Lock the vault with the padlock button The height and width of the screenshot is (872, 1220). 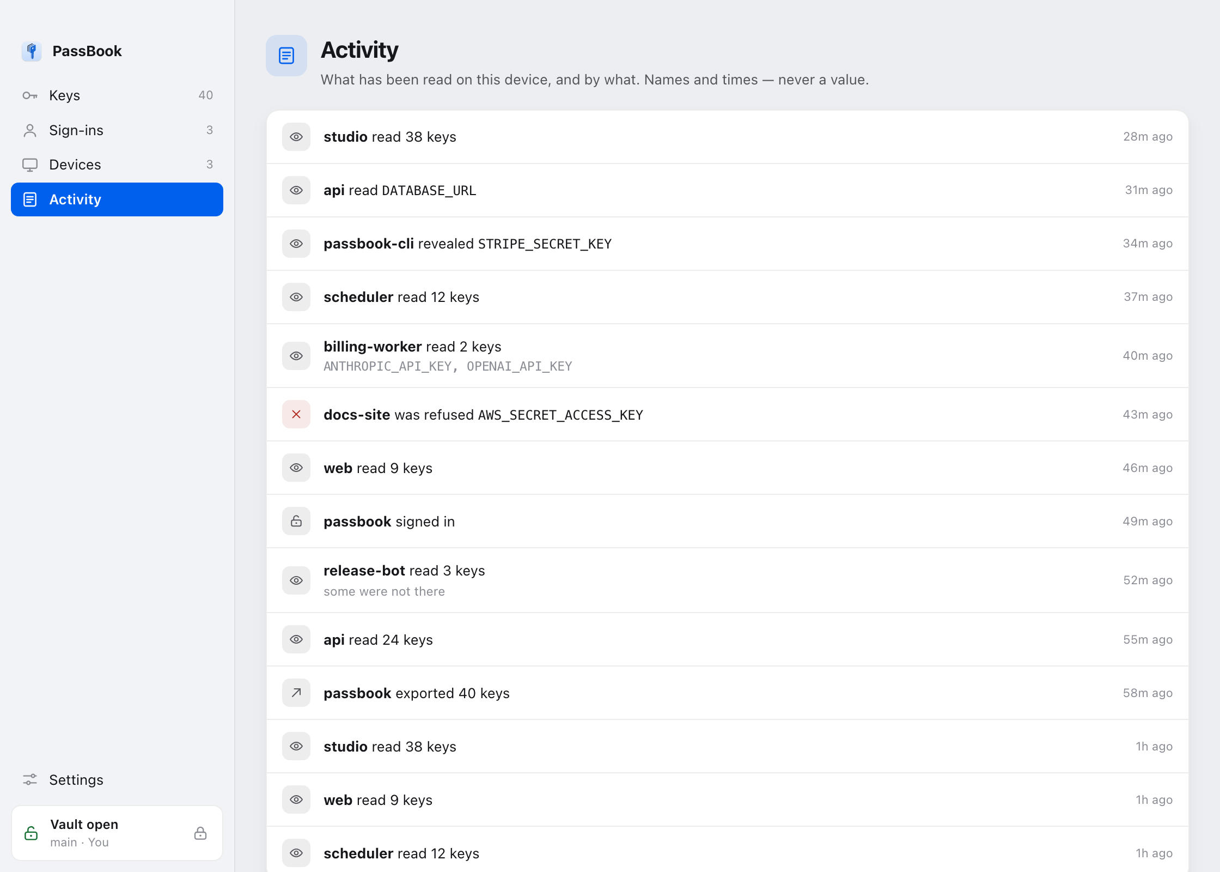coord(200,833)
